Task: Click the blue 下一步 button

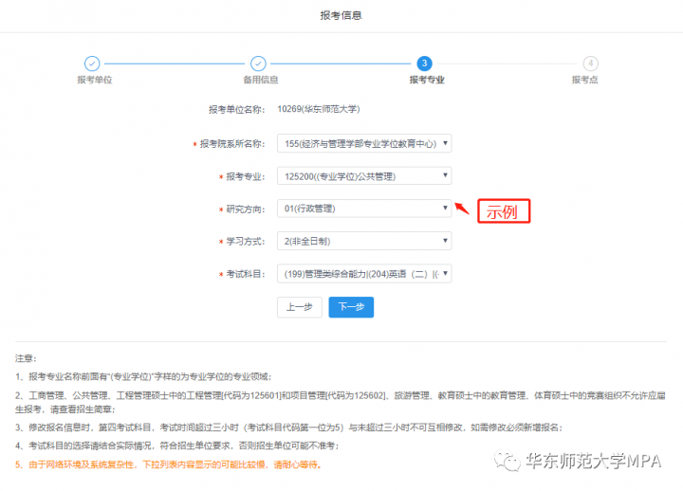Action: tap(351, 307)
